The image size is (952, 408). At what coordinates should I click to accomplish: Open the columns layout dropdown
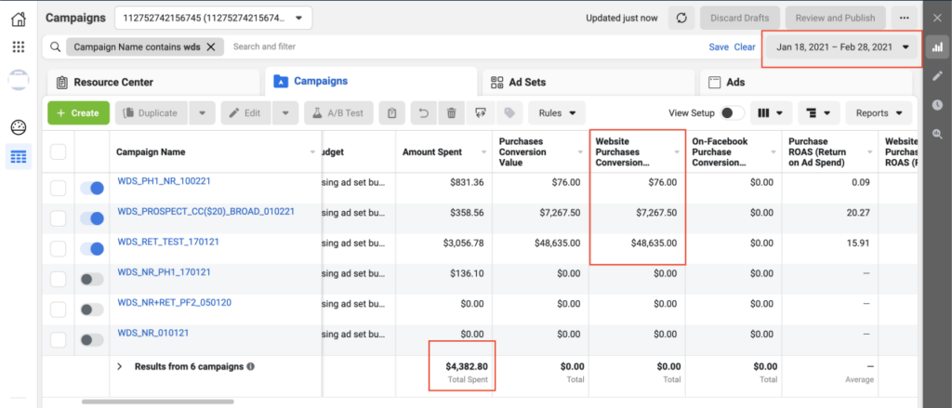pyautogui.click(x=771, y=113)
